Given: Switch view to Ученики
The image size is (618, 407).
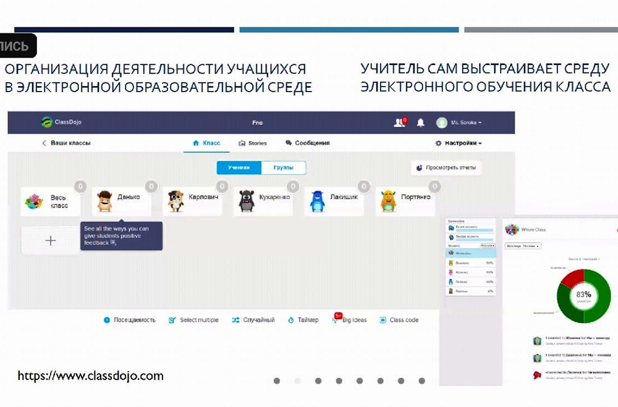Looking at the screenshot, I should 239,168.
